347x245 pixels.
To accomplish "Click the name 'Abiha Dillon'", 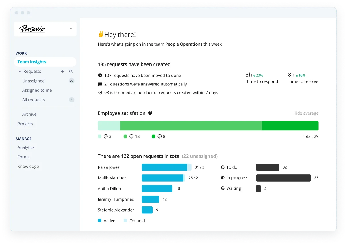I will [110, 189].
